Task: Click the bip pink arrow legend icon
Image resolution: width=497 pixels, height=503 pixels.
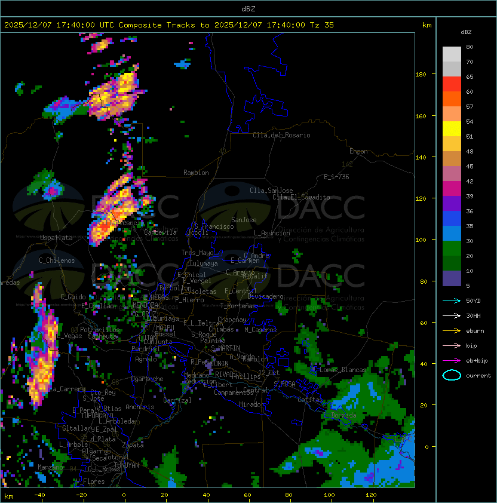Action: tap(452, 345)
